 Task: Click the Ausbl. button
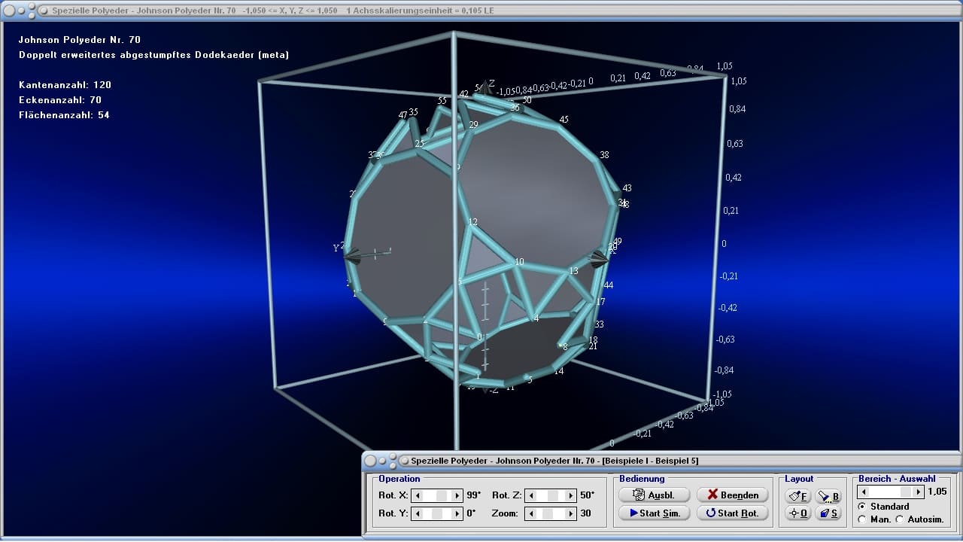tap(654, 495)
